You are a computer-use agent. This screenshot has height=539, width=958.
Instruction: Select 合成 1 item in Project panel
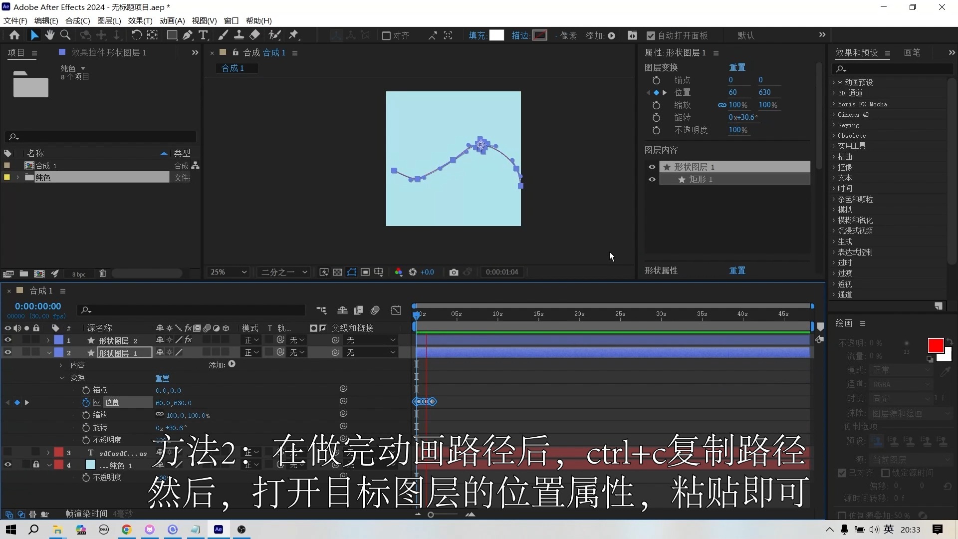pyautogui.click(x=46, y=166)
